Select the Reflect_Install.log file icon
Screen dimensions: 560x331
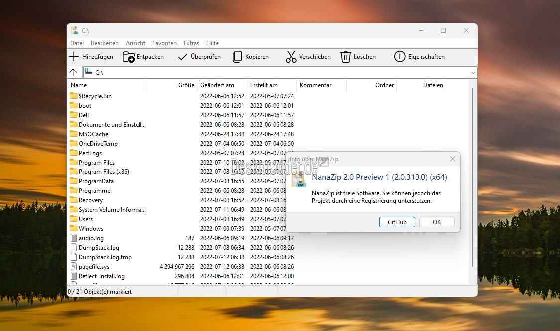coord(74,276)
